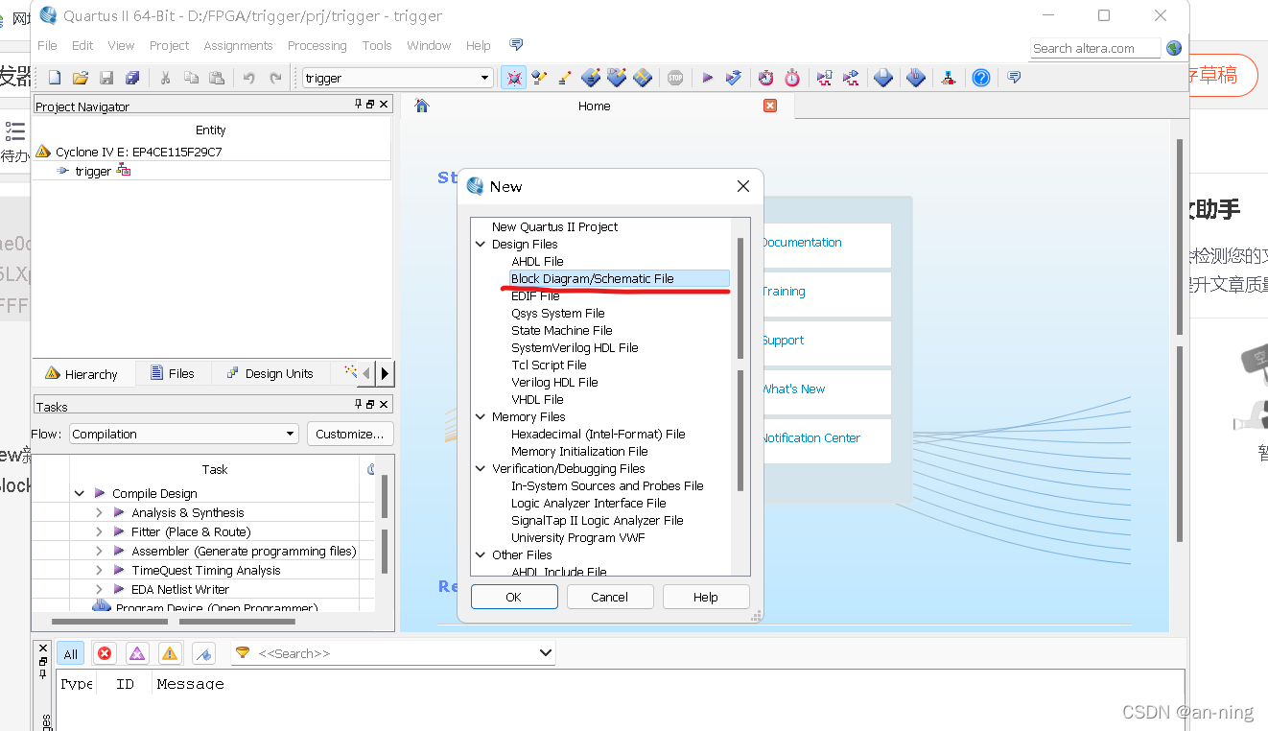Click OK in the New dialog
Screen dimensions: 1268x731
(514, 597)
